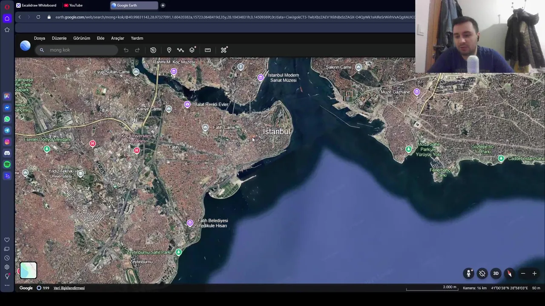Select Zeytinburnu Sahil Parkı marker

tap(178, 252)
